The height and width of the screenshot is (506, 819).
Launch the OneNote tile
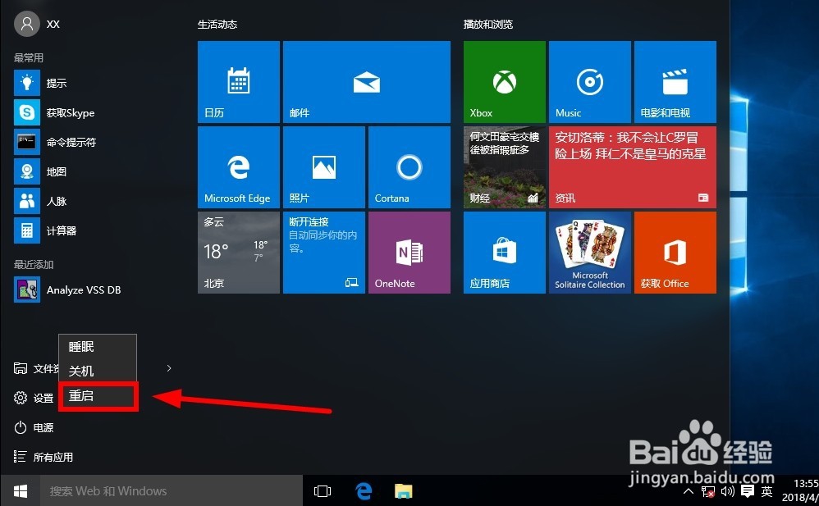coord(409,253)
